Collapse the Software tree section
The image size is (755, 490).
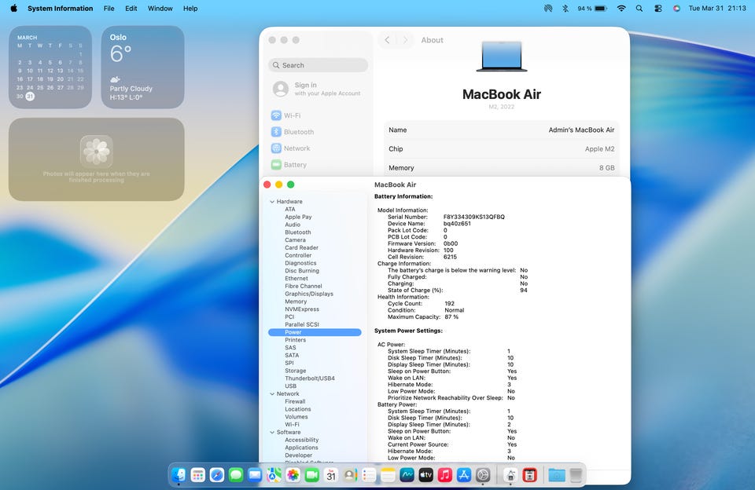point(272,433)
